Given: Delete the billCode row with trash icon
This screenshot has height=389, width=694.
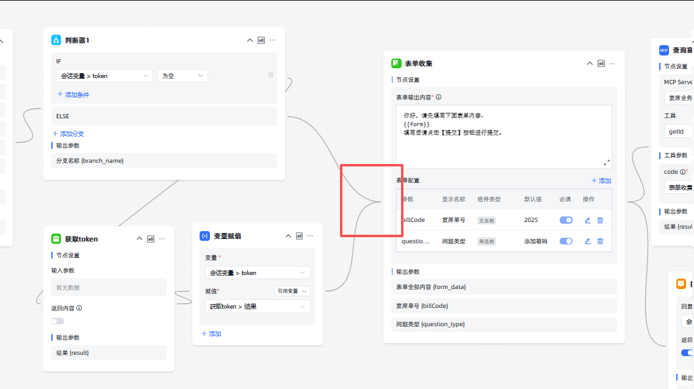Looking at the screenshot, I should [600, 220].
